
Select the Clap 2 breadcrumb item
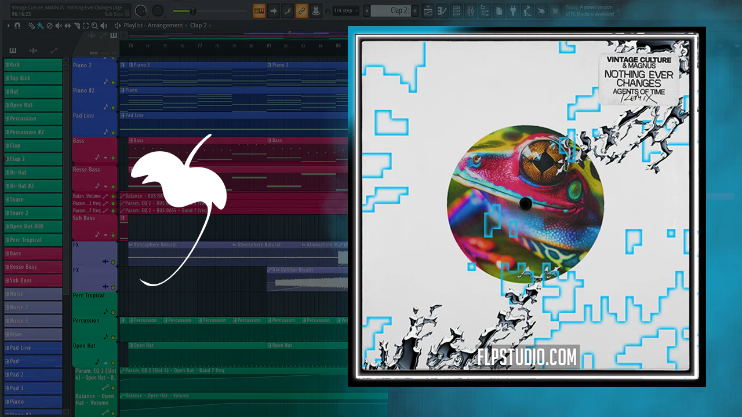pyautogui.click(x=199, y=25)
